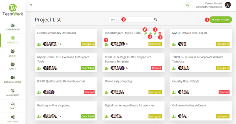Click member avatars on Health Commodity Dashboard
The image size is (236, 124).
[x=50, y=44]
